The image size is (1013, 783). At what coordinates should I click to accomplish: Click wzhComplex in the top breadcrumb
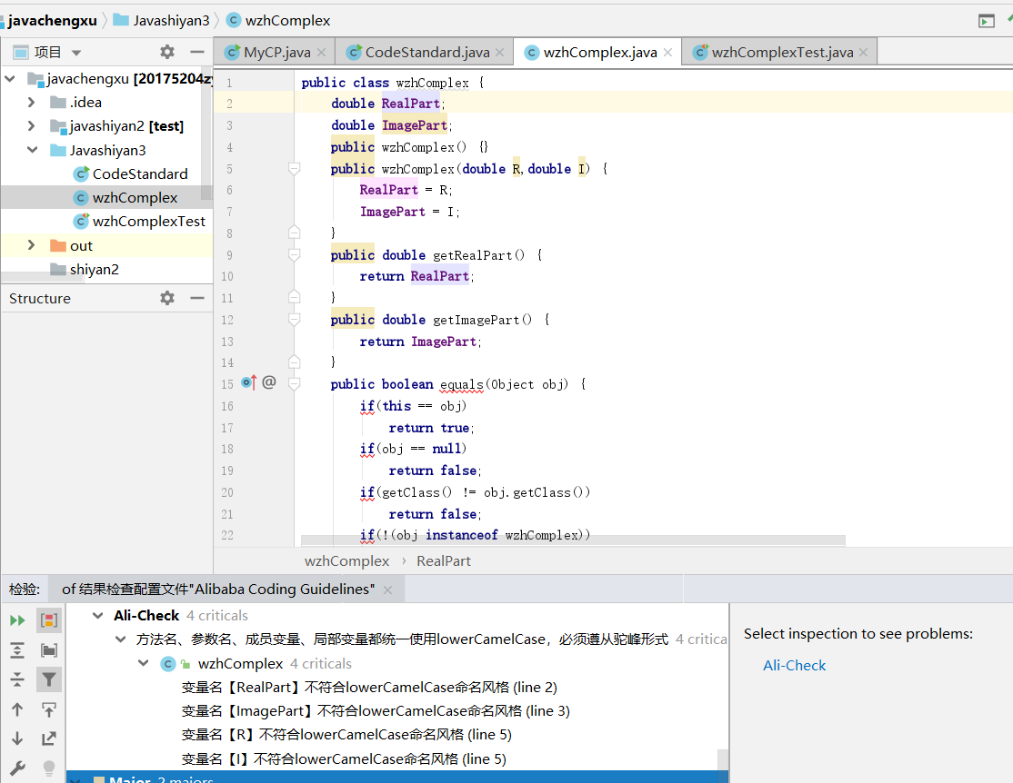(287, 21)
